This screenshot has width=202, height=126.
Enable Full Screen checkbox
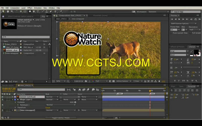click(191, 33)
